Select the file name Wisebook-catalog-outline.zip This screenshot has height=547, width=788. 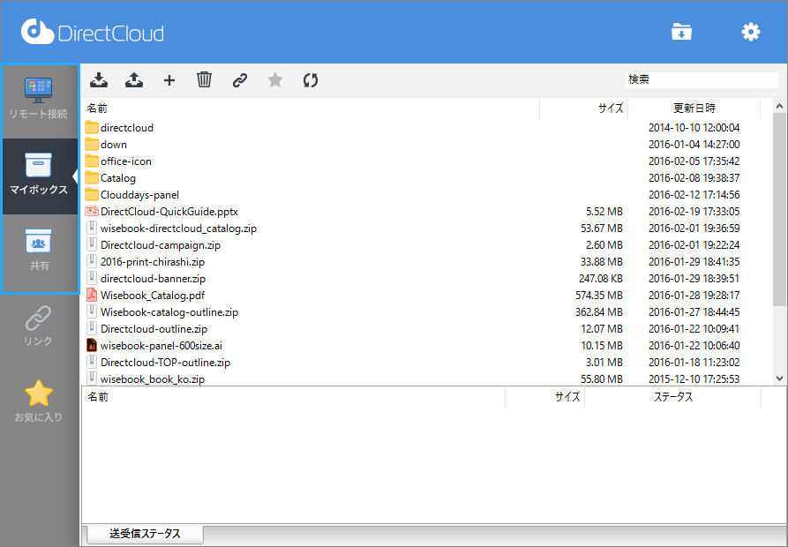[x=169, y=312]
